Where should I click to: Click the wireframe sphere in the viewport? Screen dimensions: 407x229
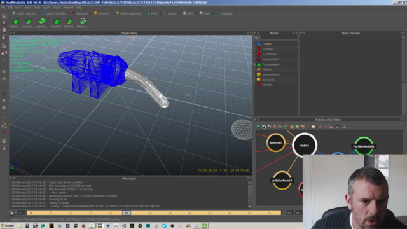(242, 130)
